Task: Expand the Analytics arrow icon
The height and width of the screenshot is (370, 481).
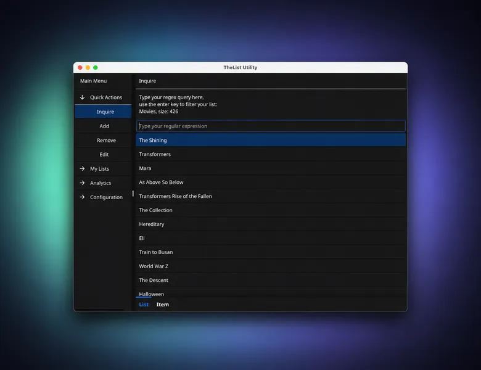Action: (82, 183)
